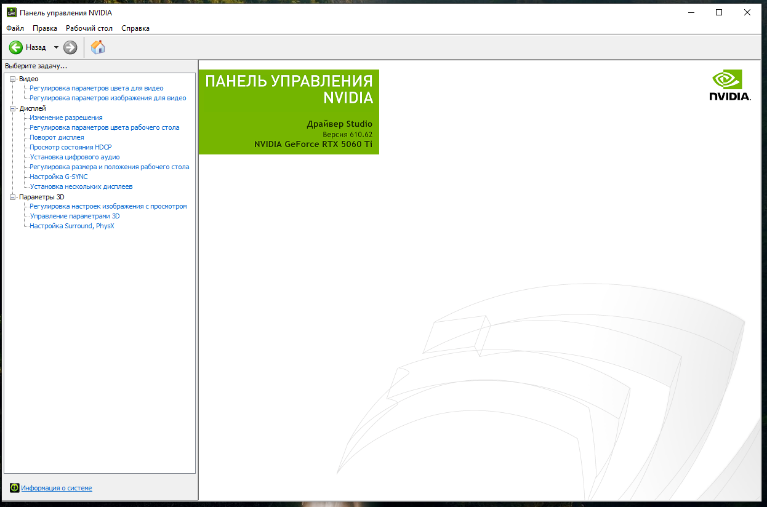Click the NVIDIA logo in the corner
The height and width of the screenshot is (507, 767).
[x=729, y=85]
